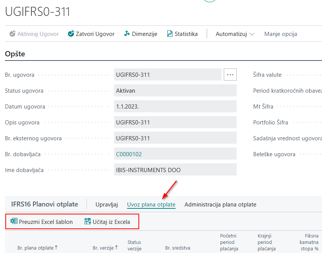Click the Beleške ugovora label
The height and width of the screenshot is (253, 322).
274,154
